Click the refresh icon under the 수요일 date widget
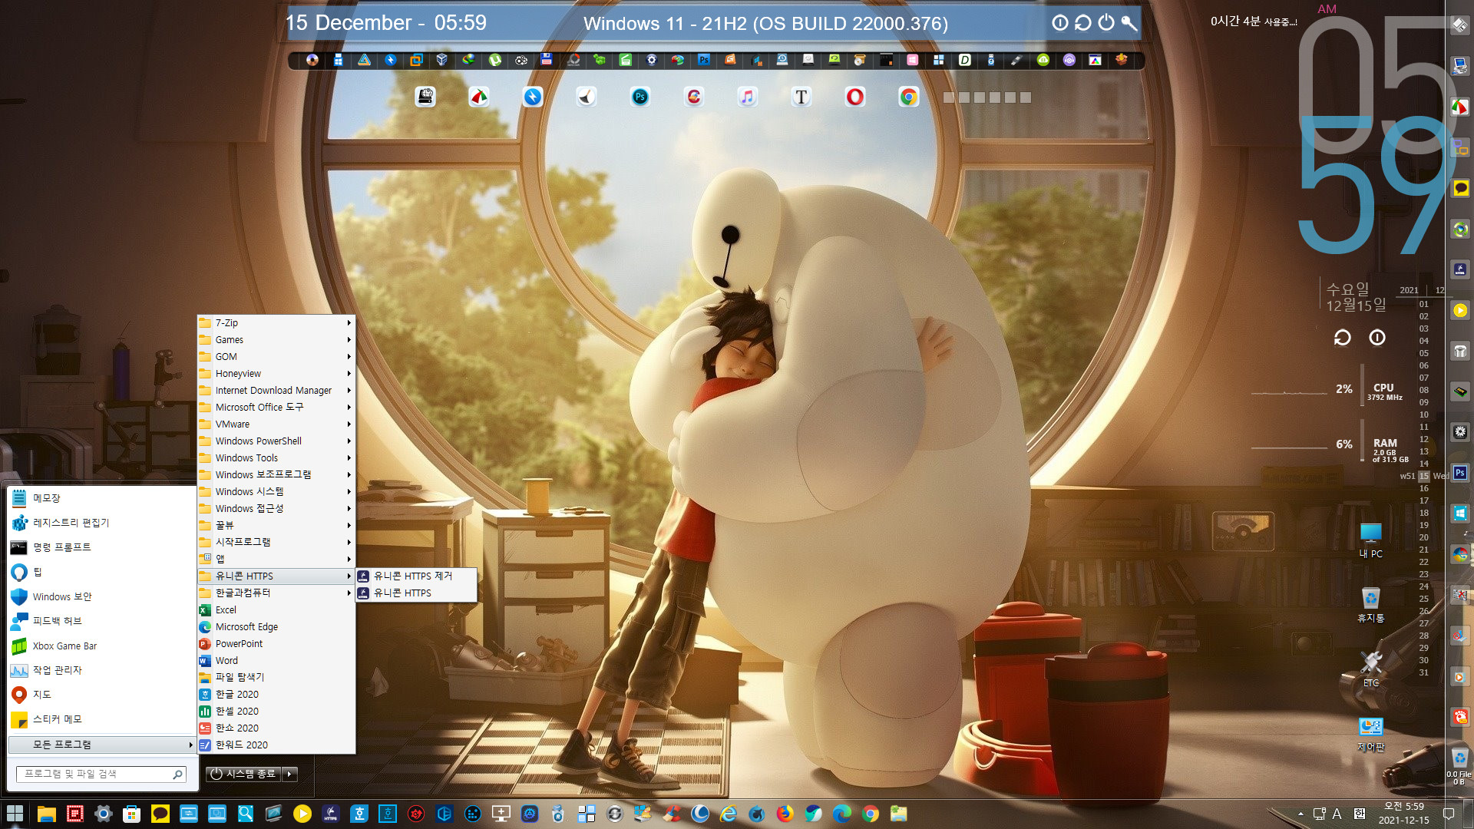 click(x=1343, y=338)
